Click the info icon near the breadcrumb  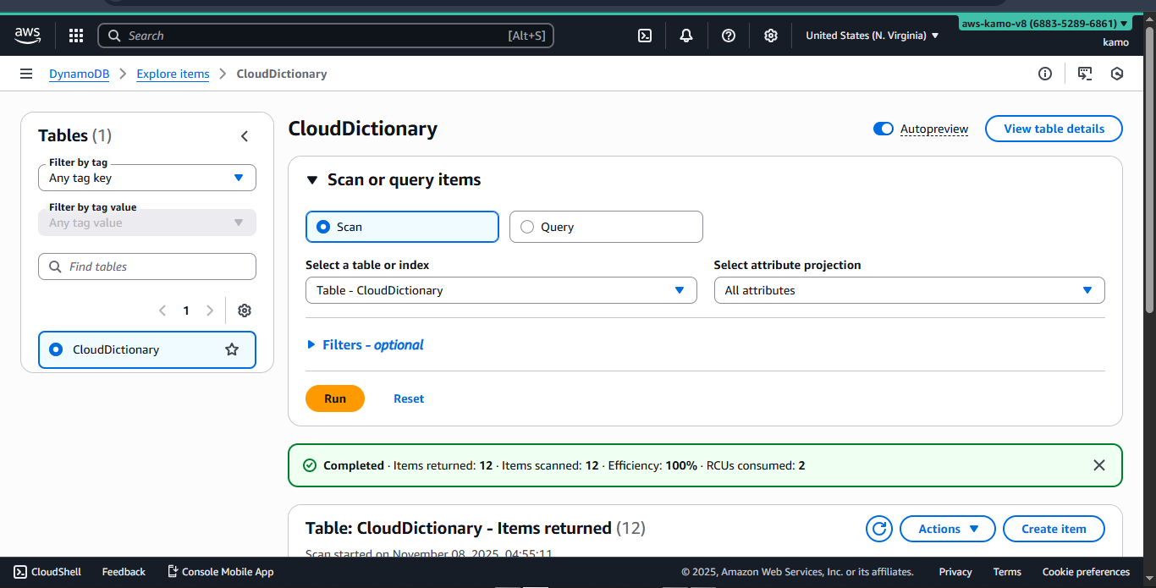click(1044, 74)
